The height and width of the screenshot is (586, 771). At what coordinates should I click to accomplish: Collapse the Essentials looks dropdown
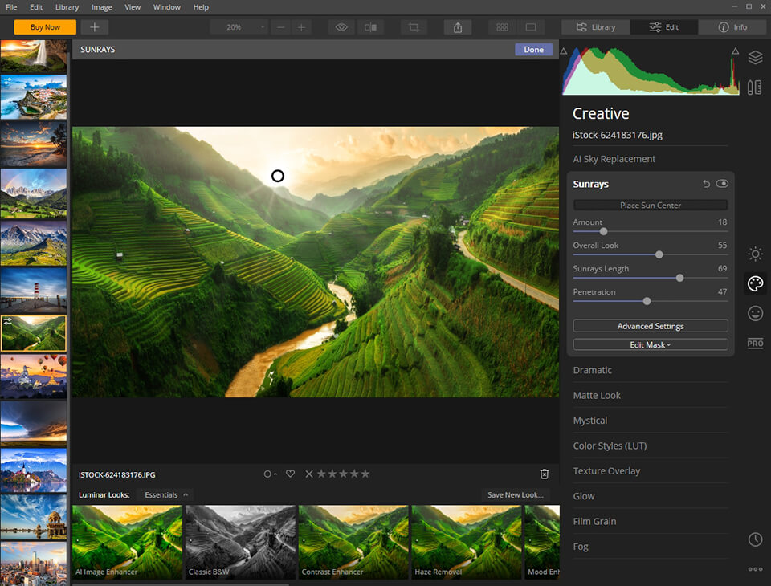(164, 494)
